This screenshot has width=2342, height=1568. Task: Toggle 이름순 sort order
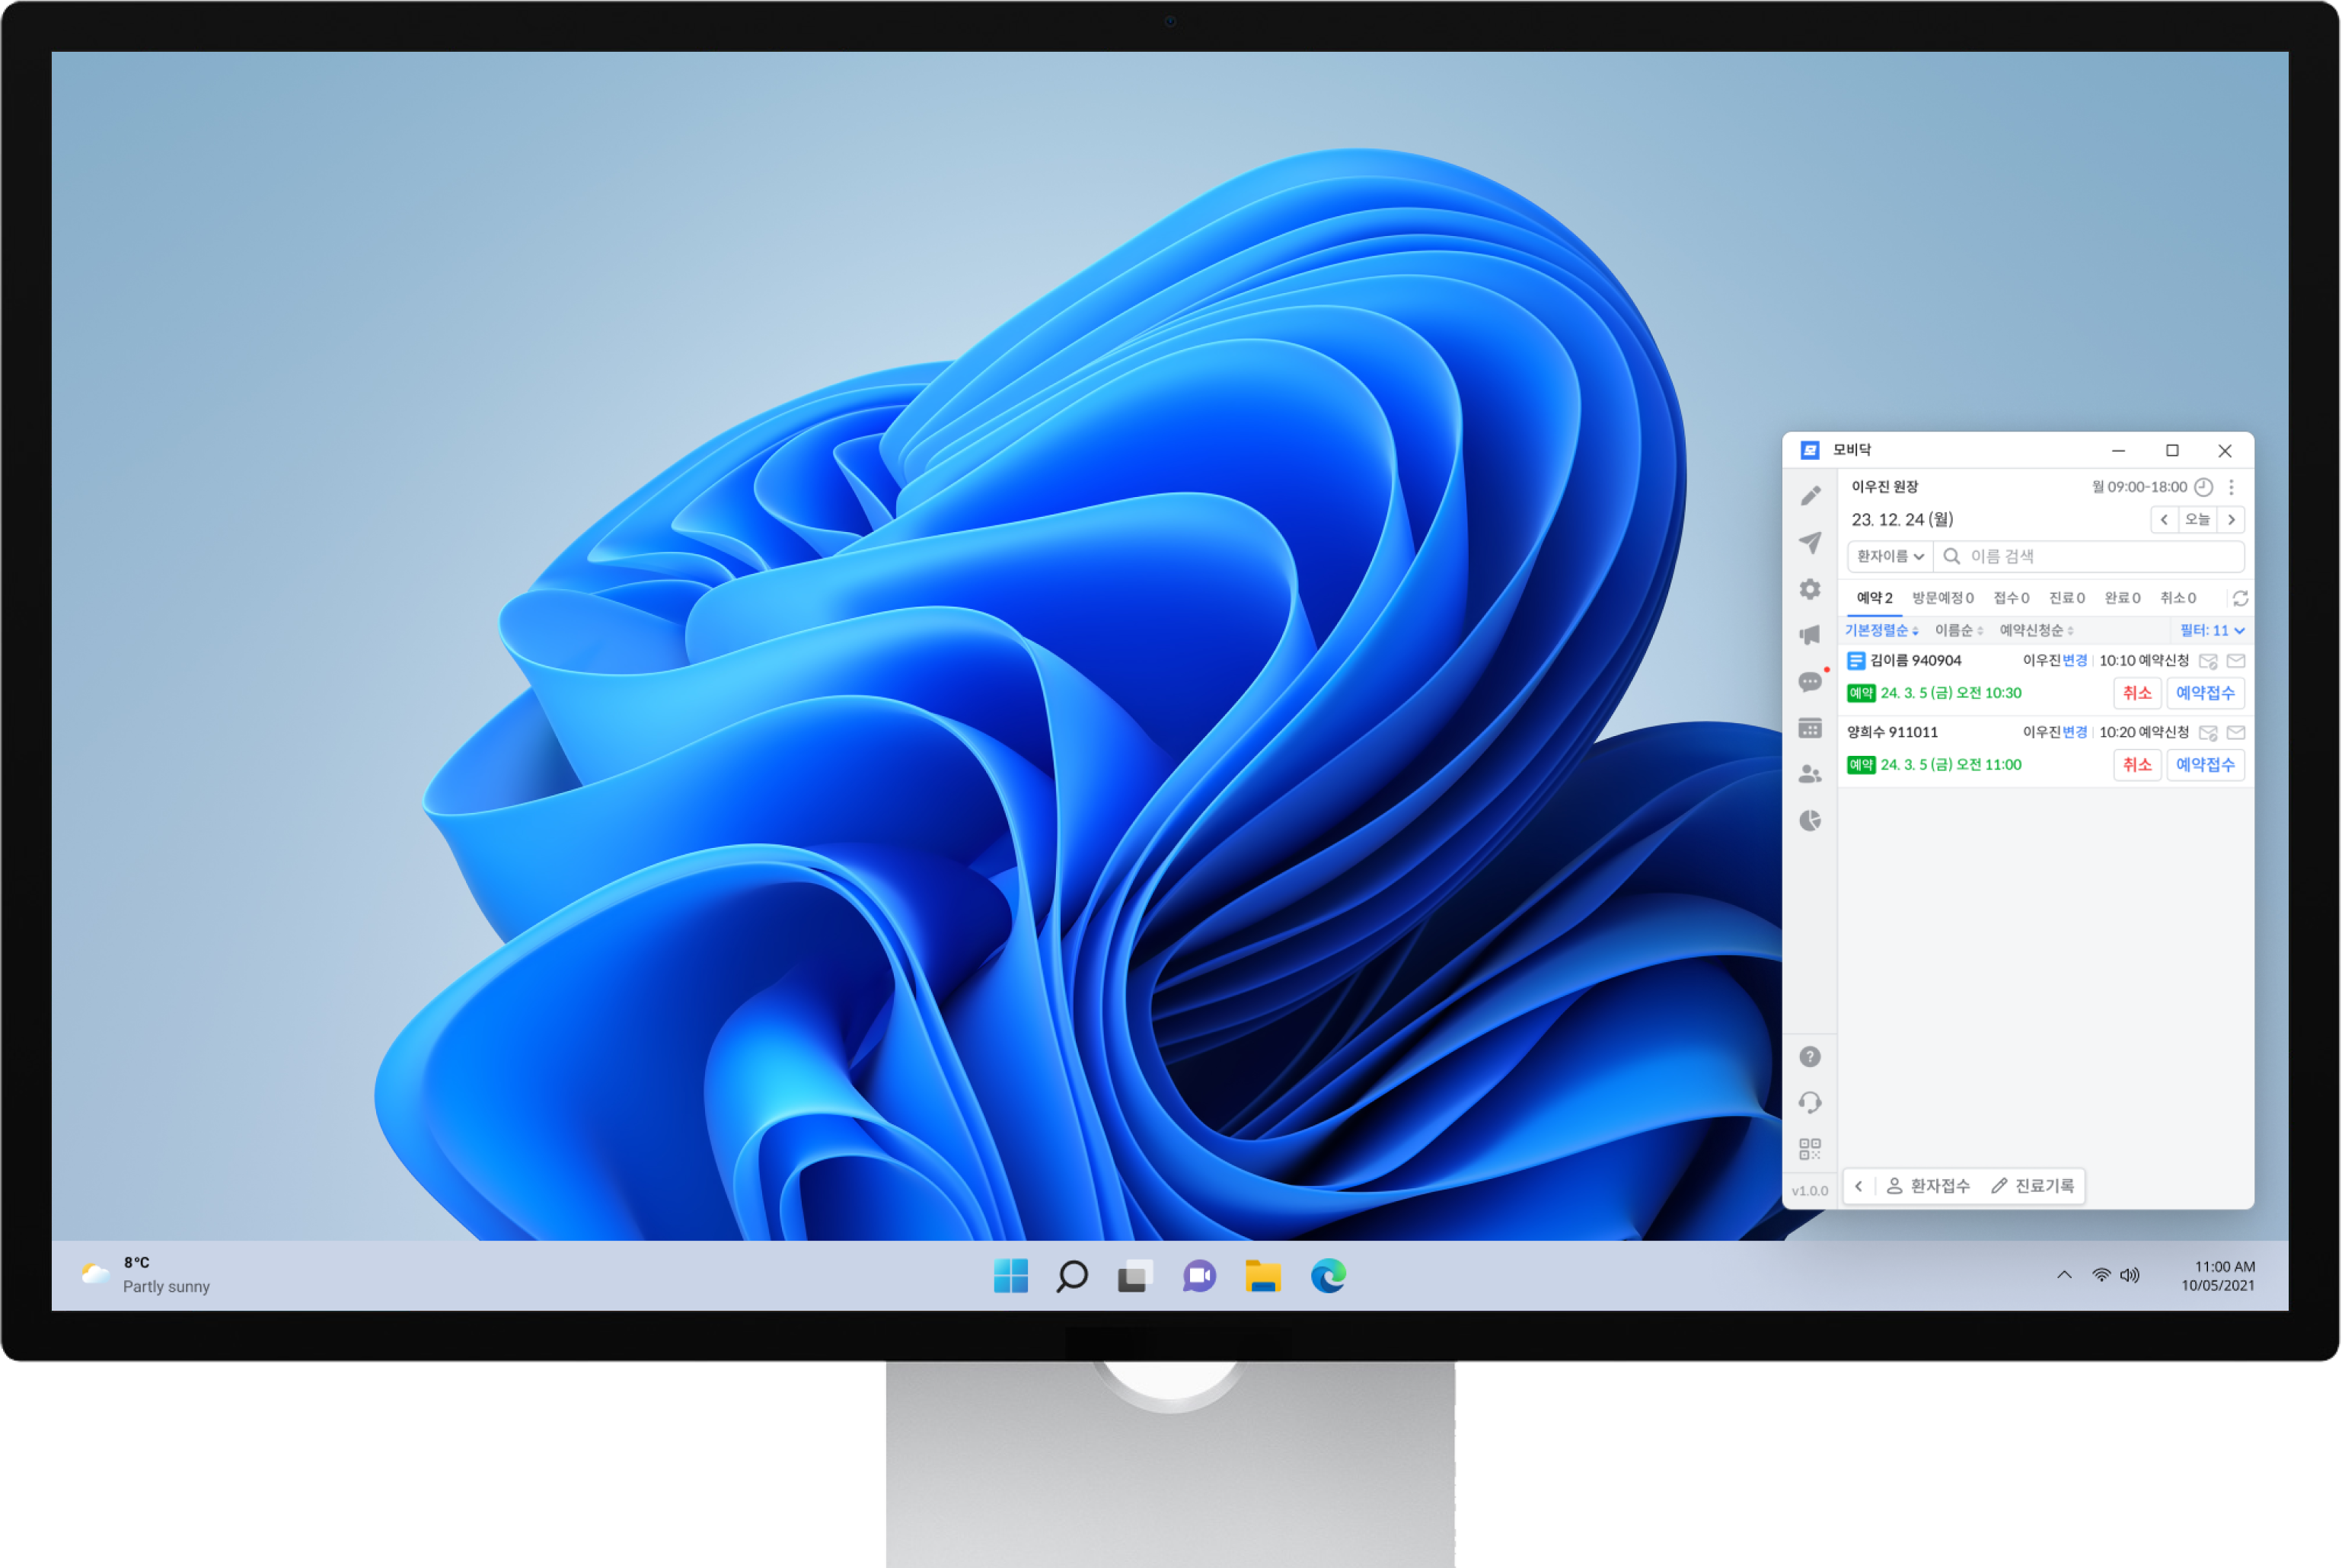coord(1958,630)
